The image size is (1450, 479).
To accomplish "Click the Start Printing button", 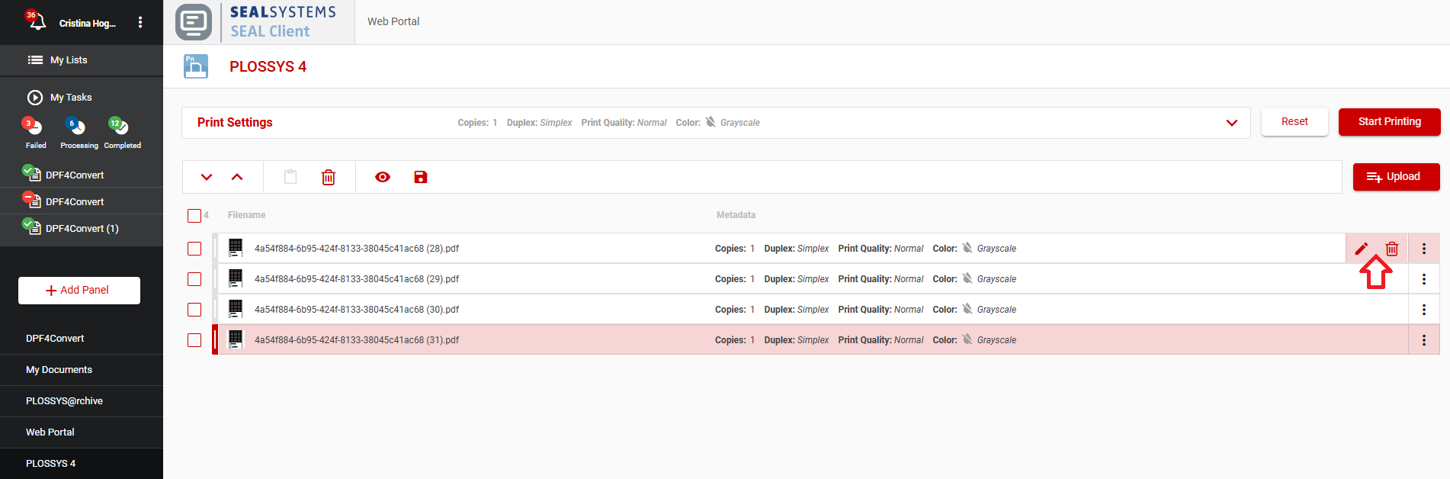I will pyautogui.click(x=1389, y=122).
